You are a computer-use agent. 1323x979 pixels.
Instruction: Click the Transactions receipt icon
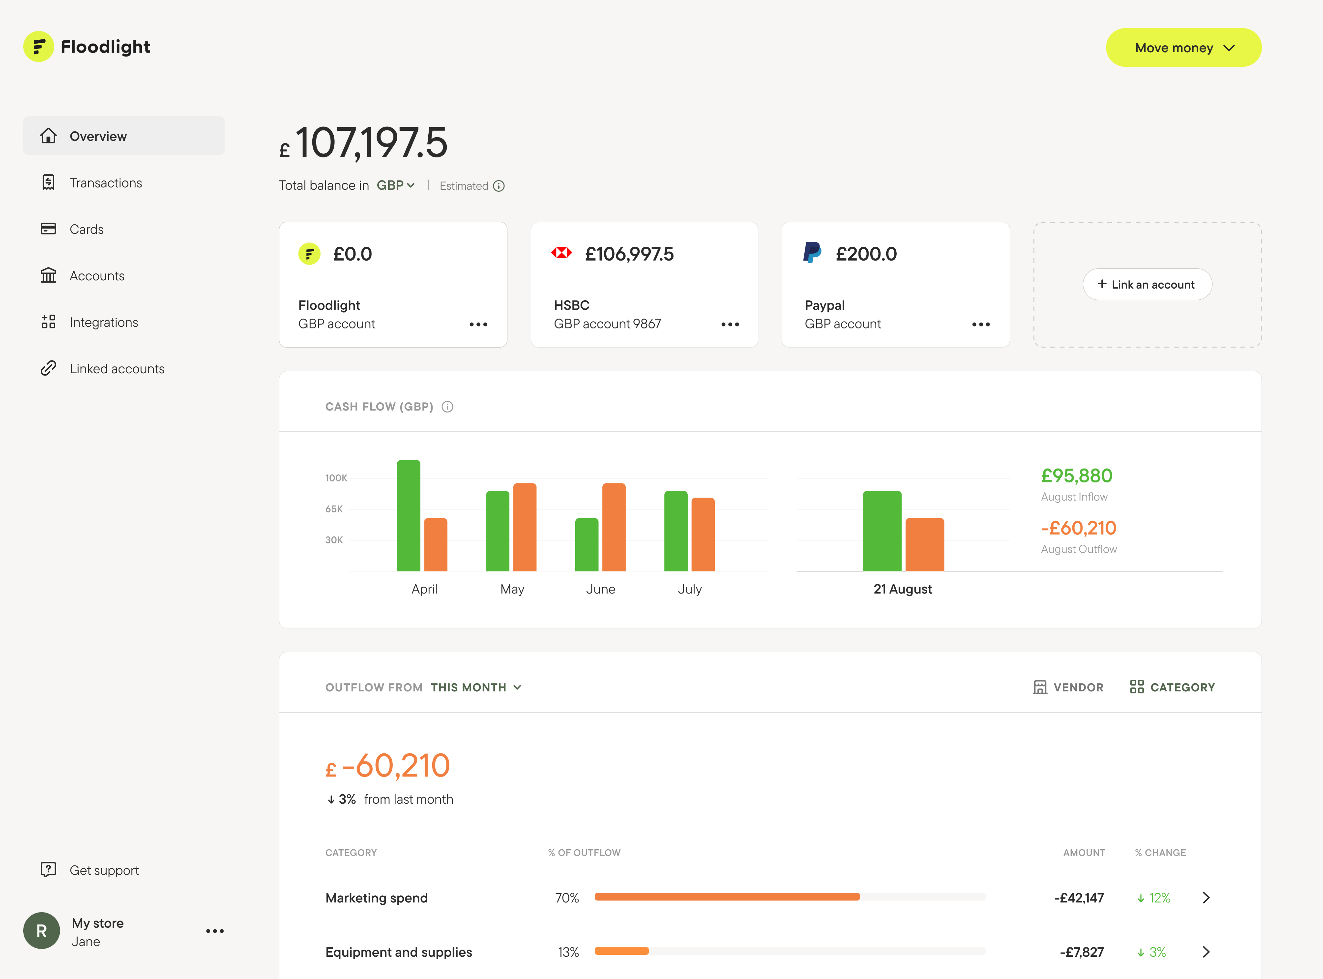[x=48, y=182]
